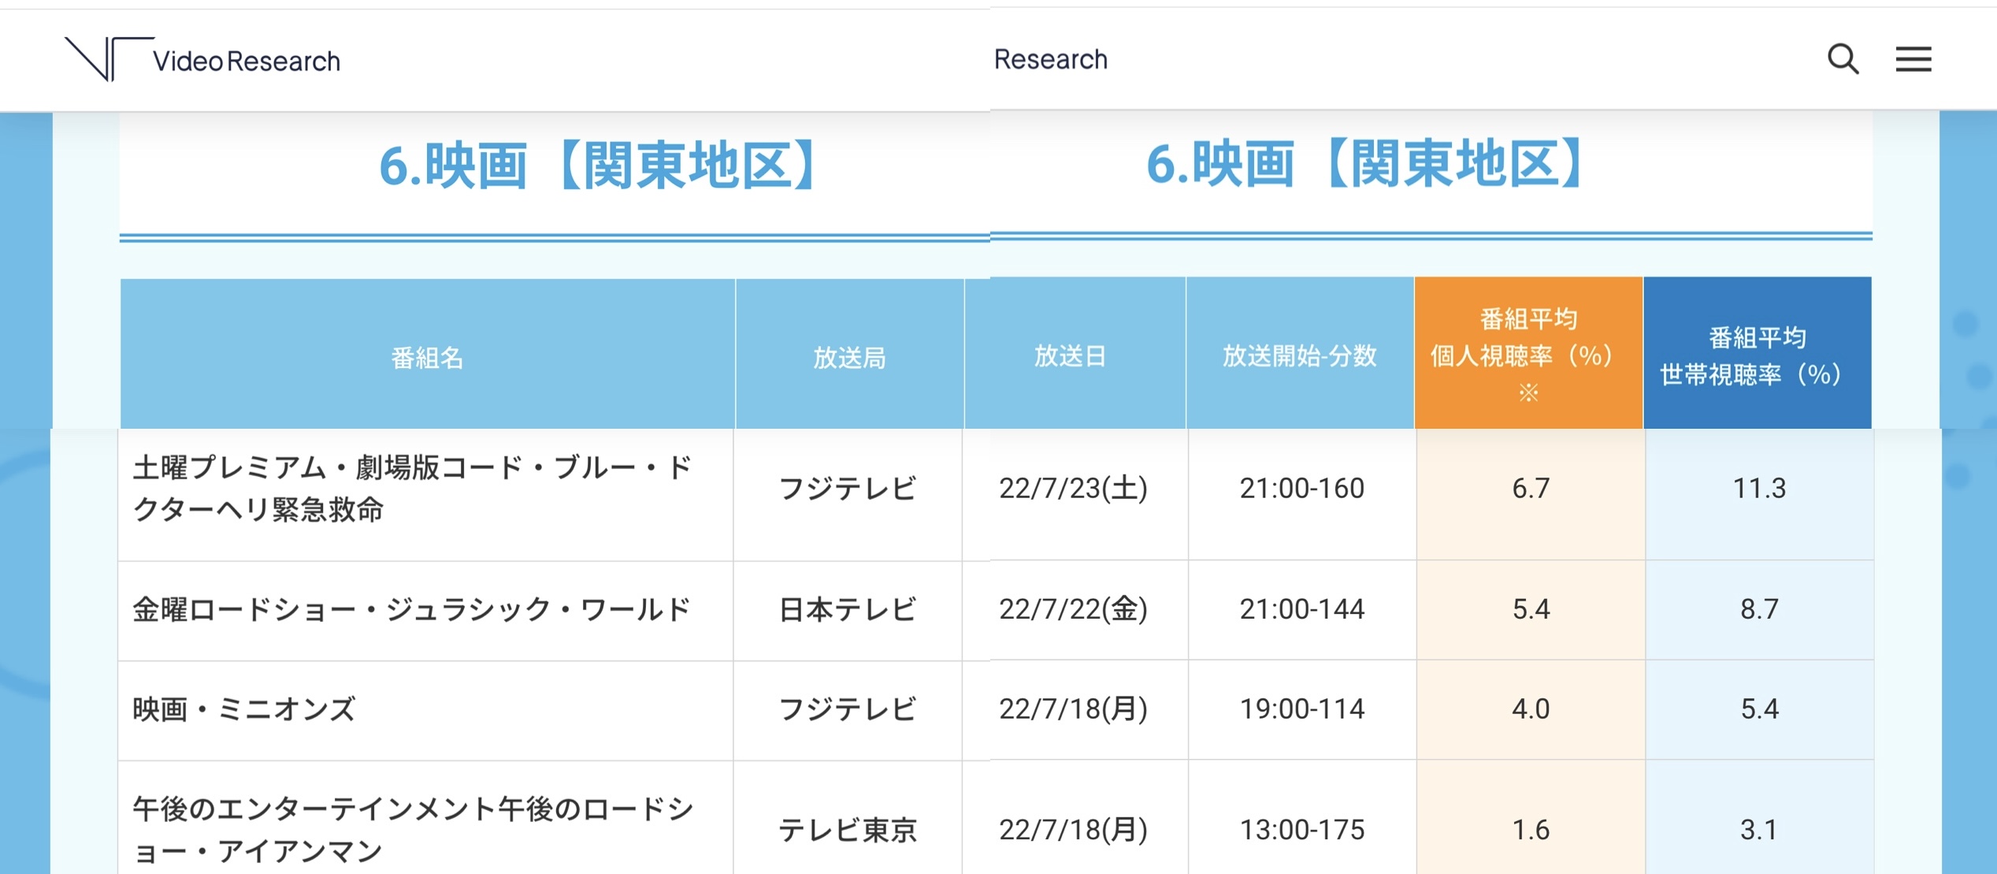Select the time '13:00-175'
This screenshot has width=1997, height=874.
[1302, 830]
